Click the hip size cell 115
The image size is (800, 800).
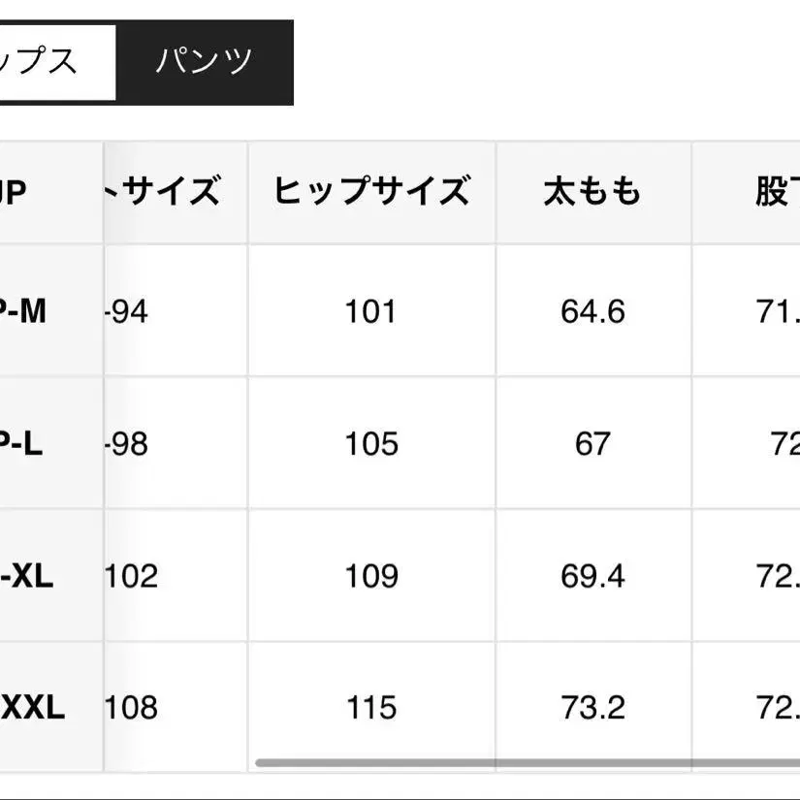(371, 708)
